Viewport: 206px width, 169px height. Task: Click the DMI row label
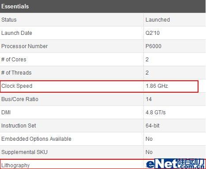pyautogui.click(x=6, y=113)
